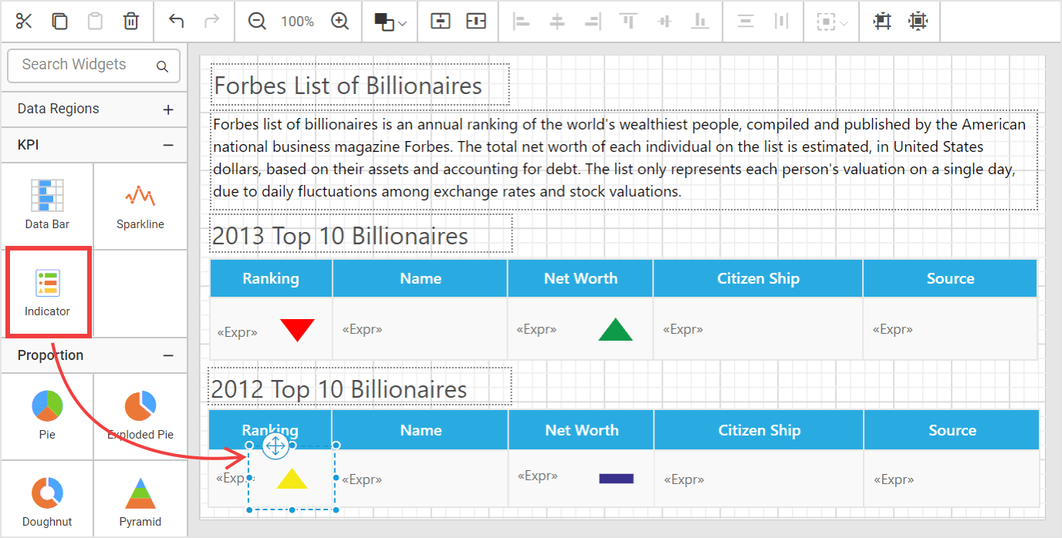Screen dimensions: 1062x538
Task: Select the green up-triangle indicator
Action: pyautogui.click(x=615, y=329)
